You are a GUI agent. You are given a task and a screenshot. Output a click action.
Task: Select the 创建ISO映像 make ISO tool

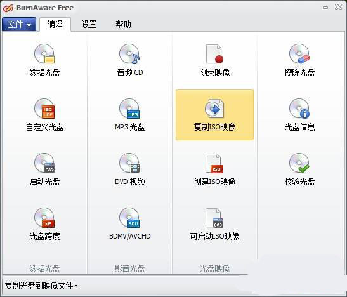click(x=214, y=169)
